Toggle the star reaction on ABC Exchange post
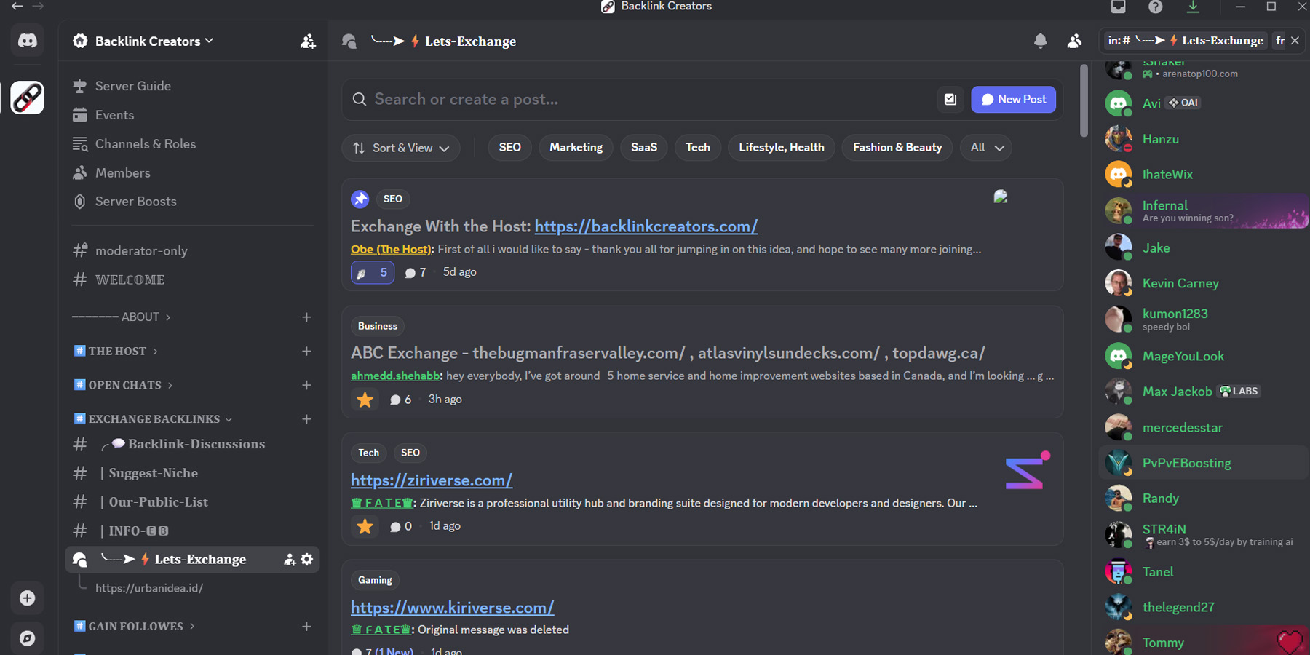 coord(365,400)
